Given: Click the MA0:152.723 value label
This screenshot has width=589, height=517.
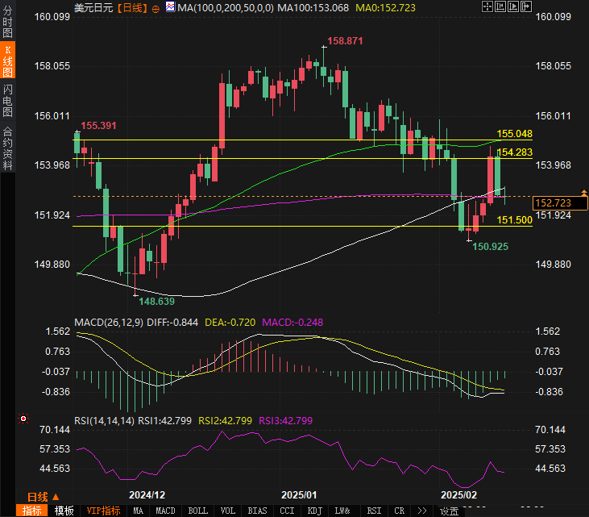Looking at the screenshot, I should click(385, 7).
